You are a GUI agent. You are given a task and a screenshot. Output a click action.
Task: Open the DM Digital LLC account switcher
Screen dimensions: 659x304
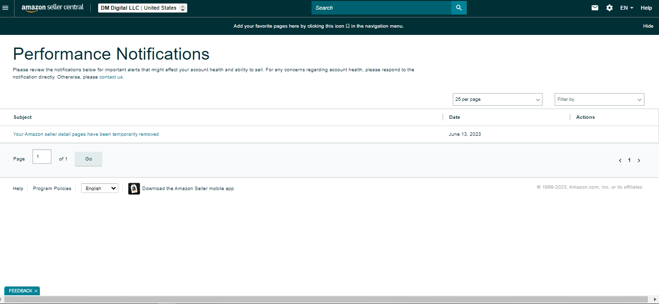click(x=143, y=8)
